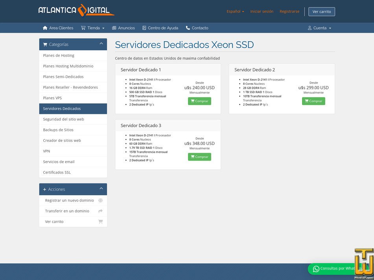Select Planes de Hosting category
The width and height of the screenshot is (374, 280).
tap(73, 55)
